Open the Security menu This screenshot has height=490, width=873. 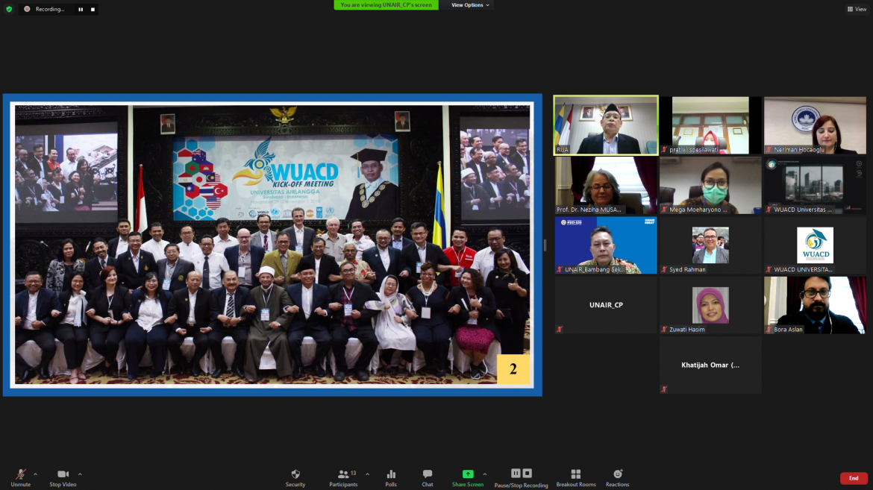coord(295,478)
